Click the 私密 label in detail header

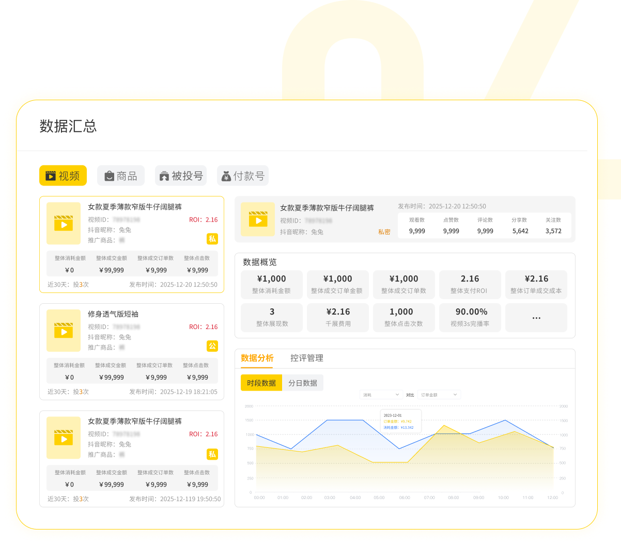[384, 232]
